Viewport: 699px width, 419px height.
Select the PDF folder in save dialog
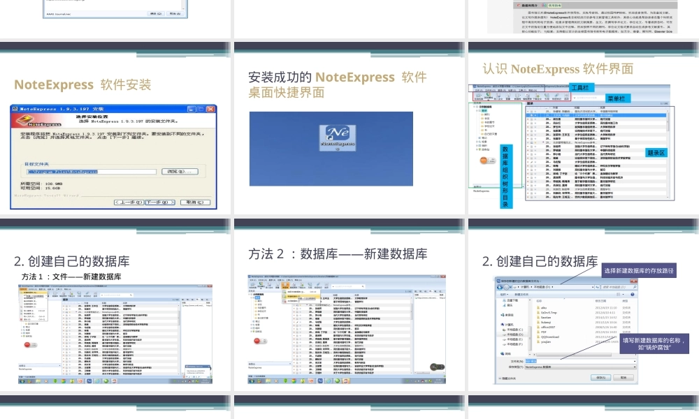(542, 332)
